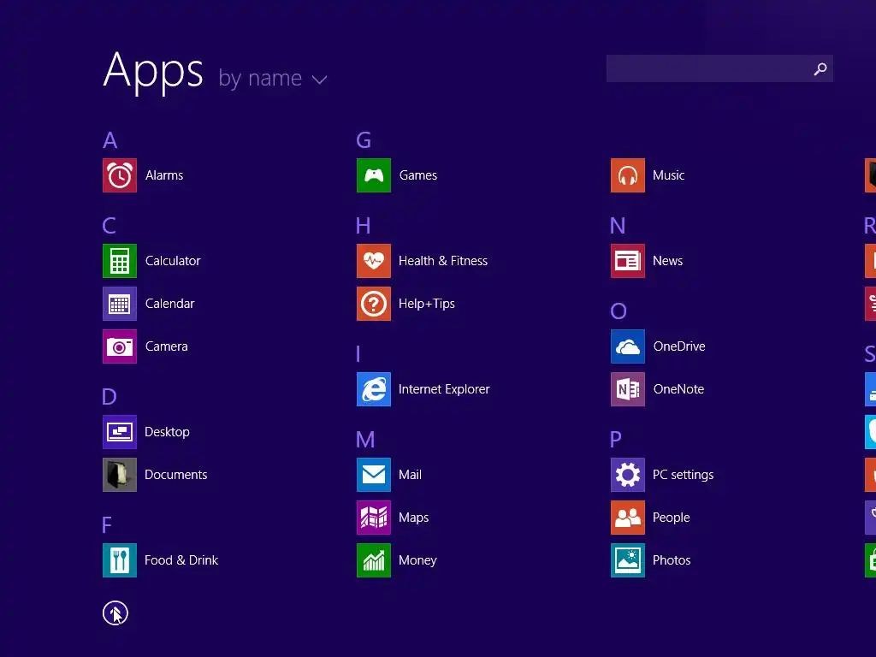This screenshot has height=657, width=876.
Task: Expand the 'by name' sort dropdown
Action: (x=273, y=78)
